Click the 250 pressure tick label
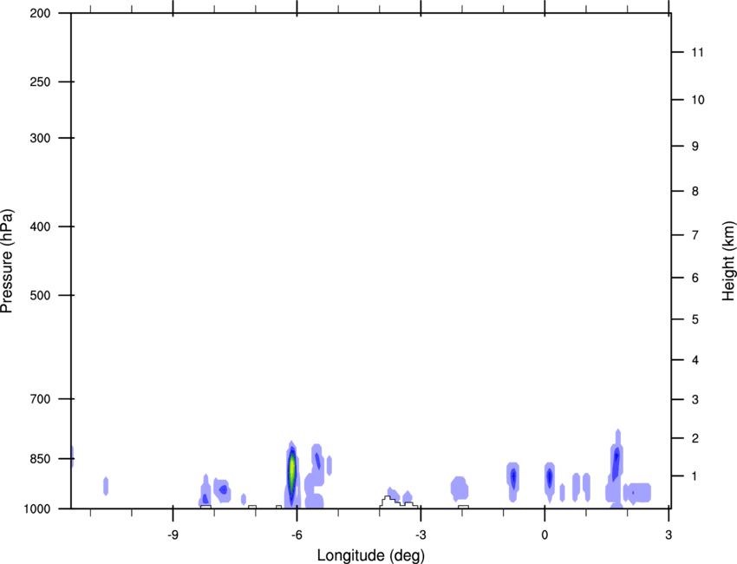This screenshot has width=737, height=564. point(40,82)
